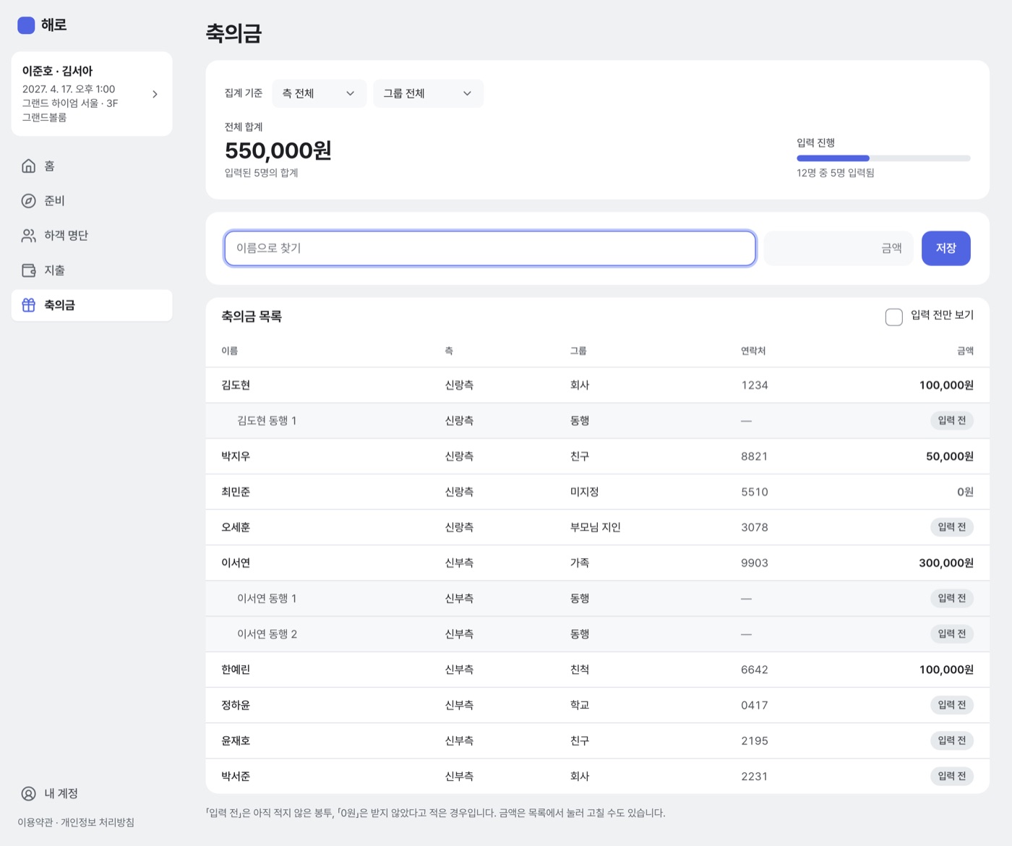Select the 박지우 name cell
Image resolution: width=1012 pixels, height=846 pixels.
pyautogui.click(x=236, y=456)
